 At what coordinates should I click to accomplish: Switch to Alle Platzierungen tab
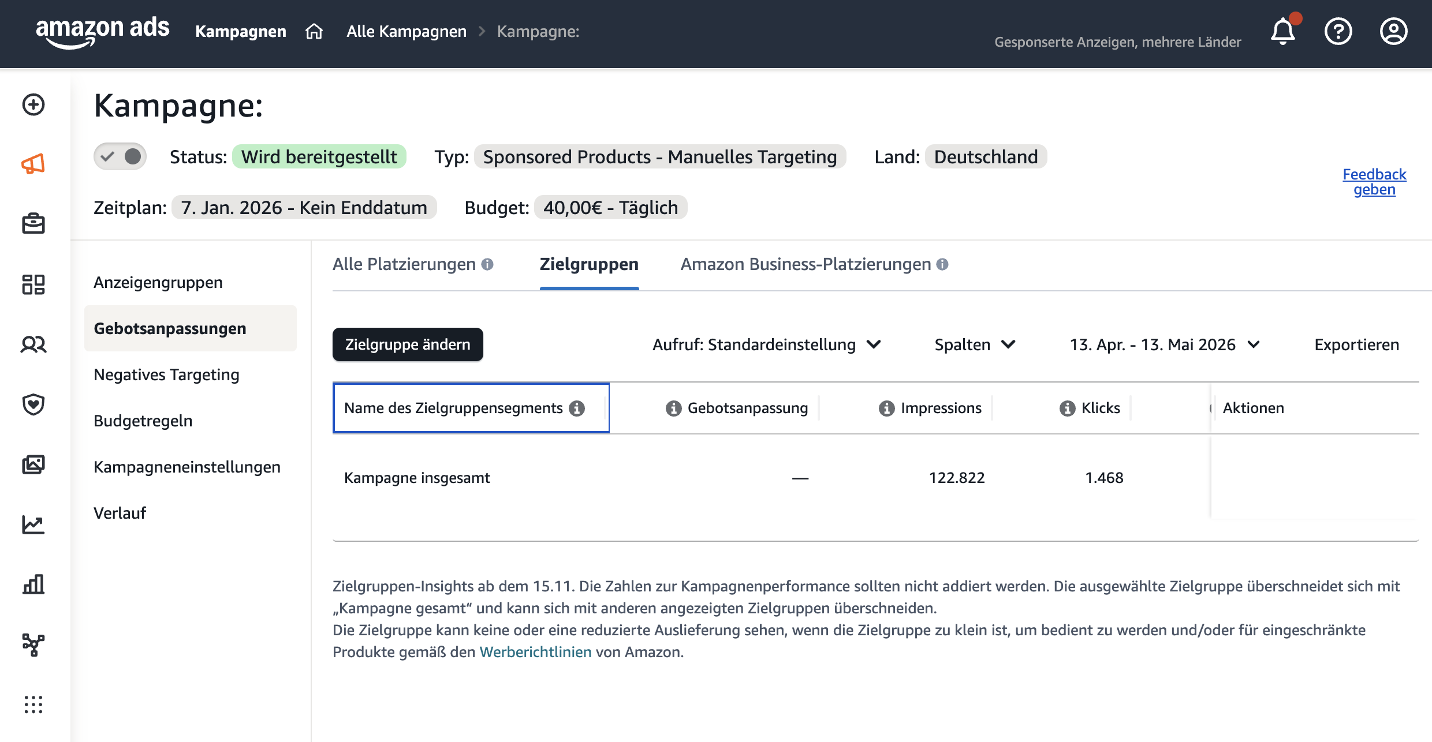[x=404, y=264]
